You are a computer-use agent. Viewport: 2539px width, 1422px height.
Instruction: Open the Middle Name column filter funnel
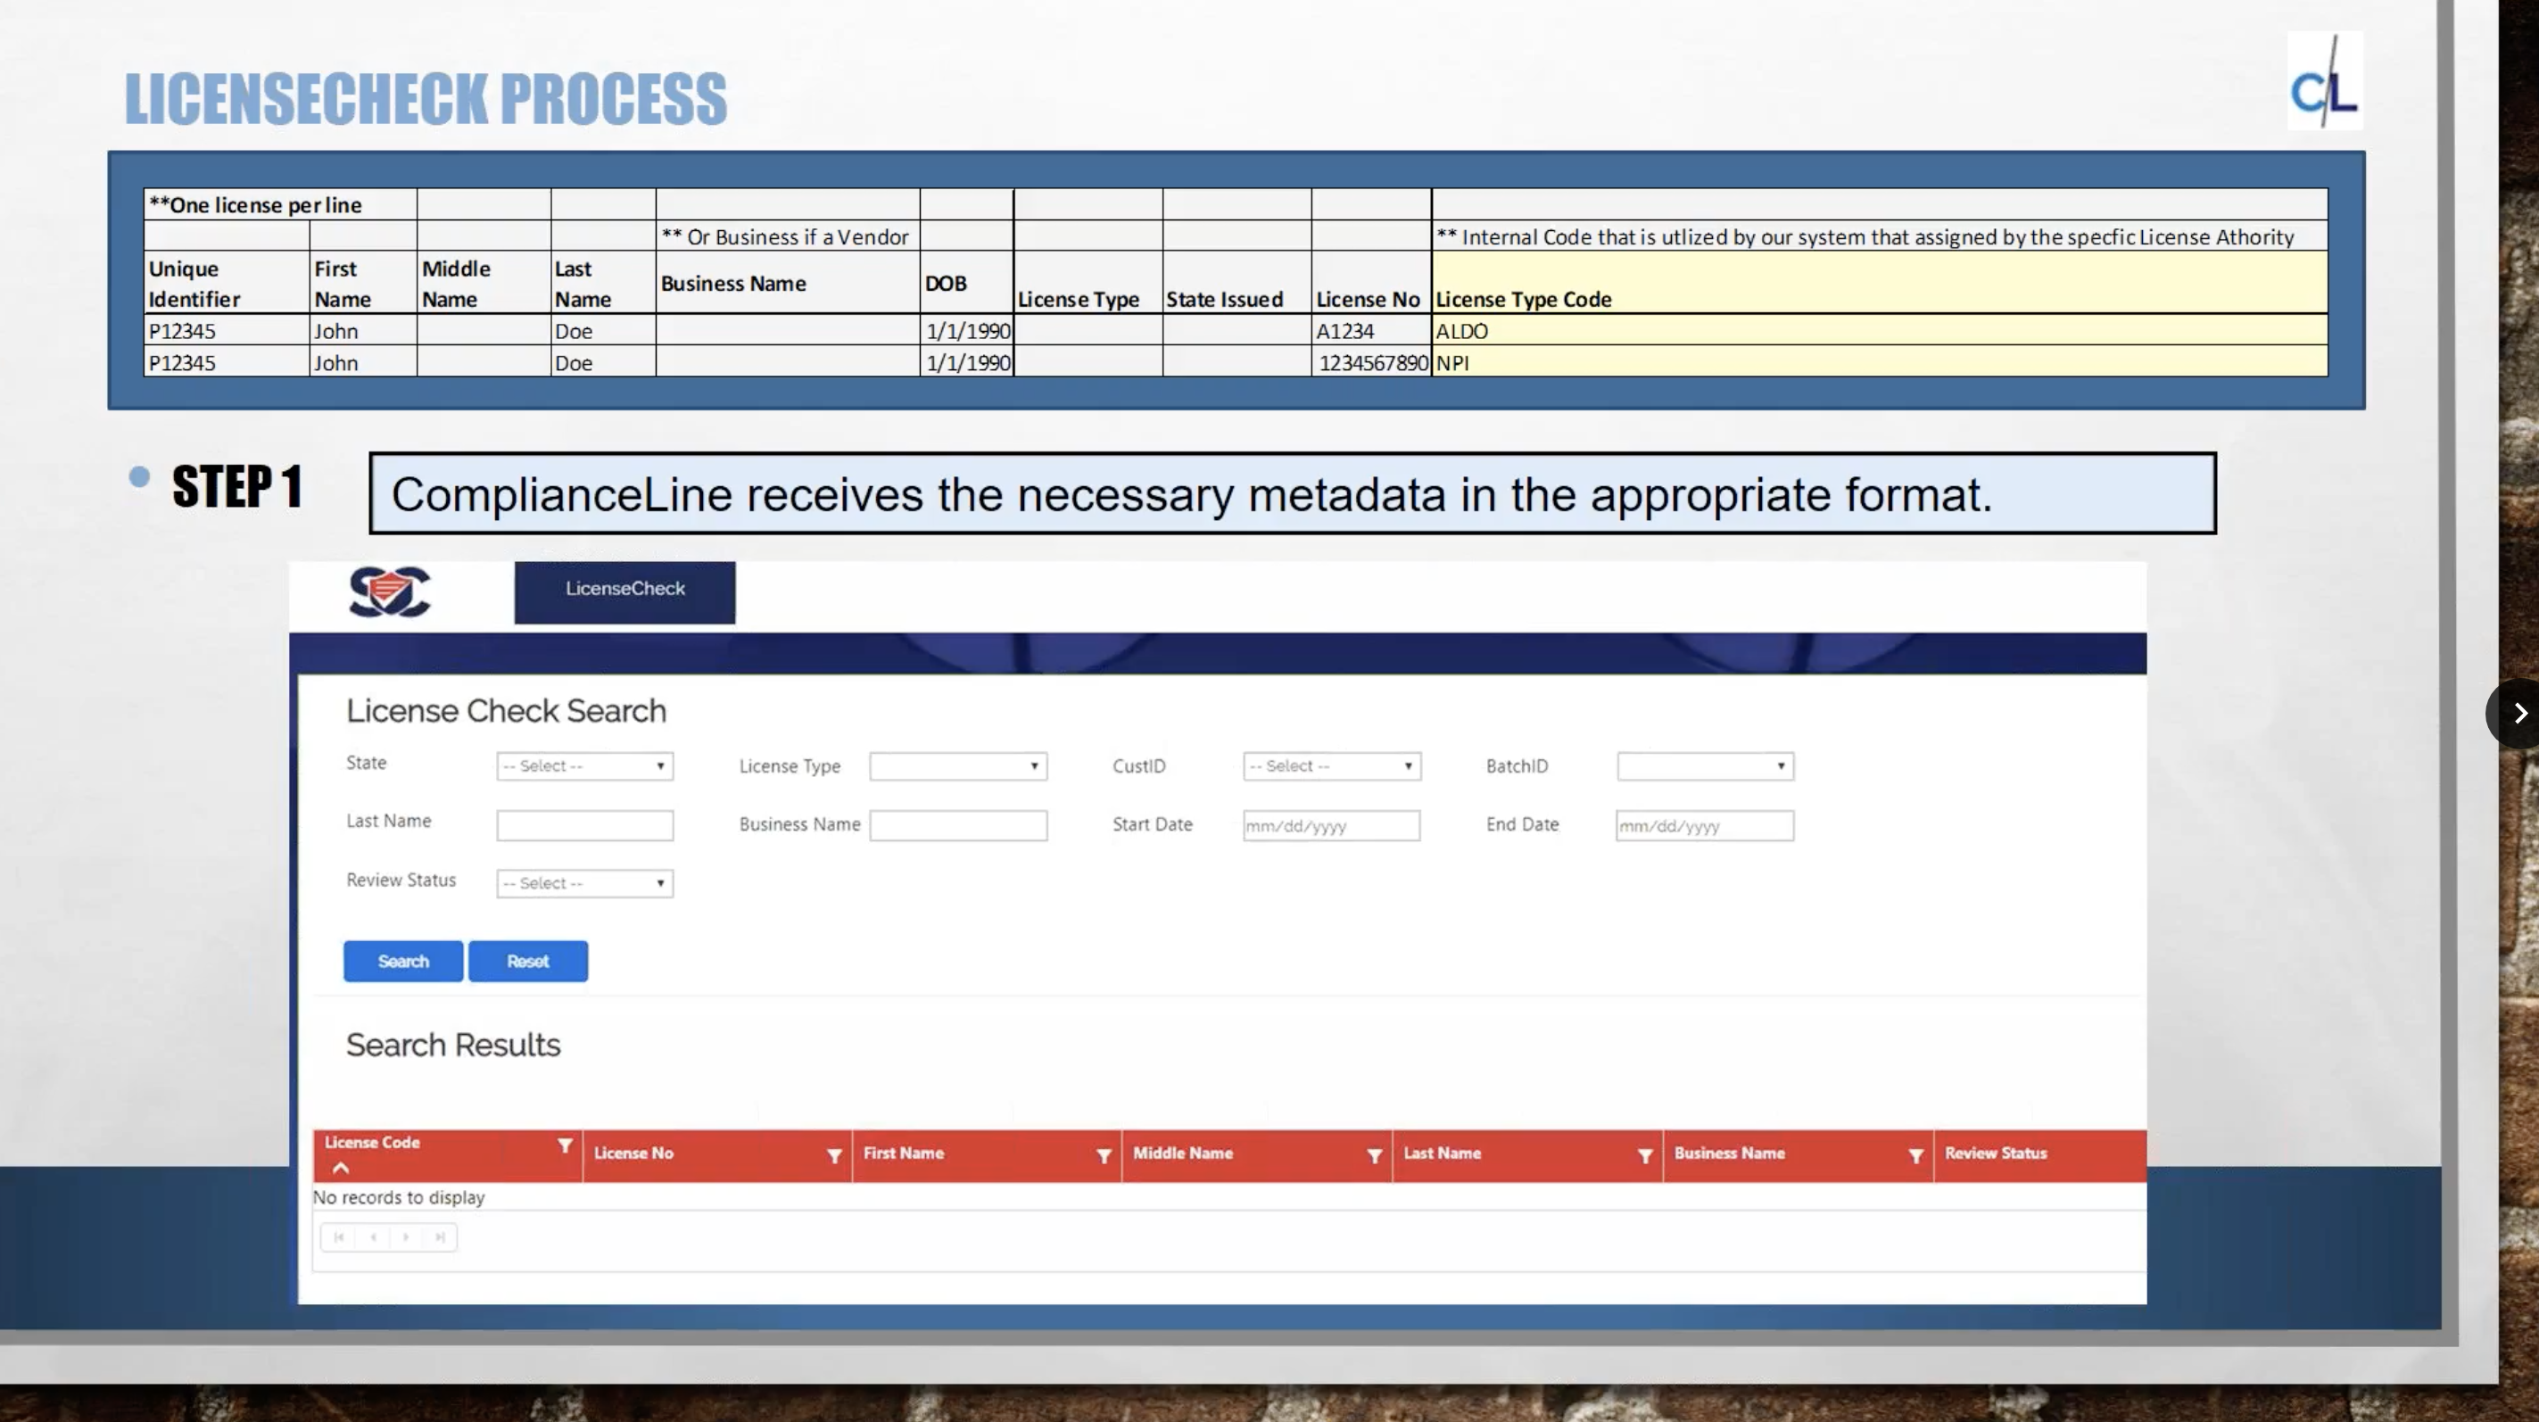(x=1374, y=1156)
